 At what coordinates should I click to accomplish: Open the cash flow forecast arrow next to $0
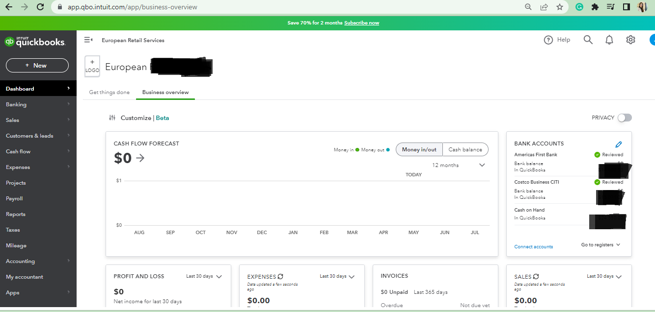pyautogui.click(x=140, y=158)
